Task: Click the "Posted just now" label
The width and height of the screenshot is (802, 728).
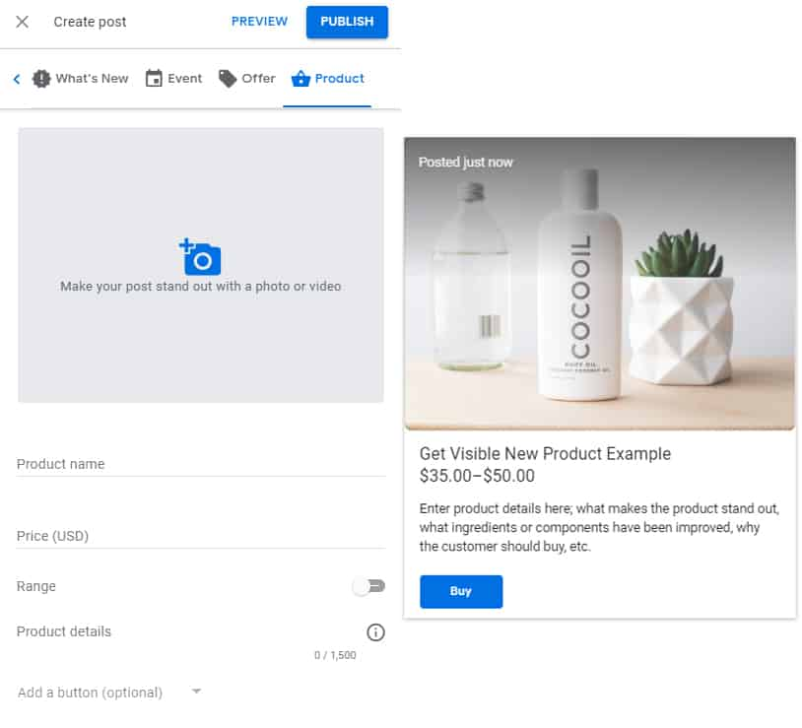Action: (x=465, y=163)
